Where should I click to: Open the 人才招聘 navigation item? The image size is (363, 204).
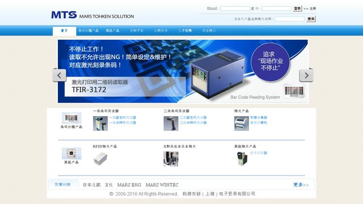tap(185, 31)
